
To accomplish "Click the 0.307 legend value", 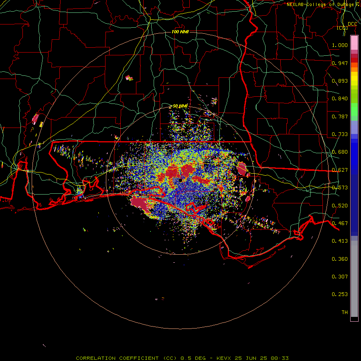I will pyautogui.click(x=340, y=277).
